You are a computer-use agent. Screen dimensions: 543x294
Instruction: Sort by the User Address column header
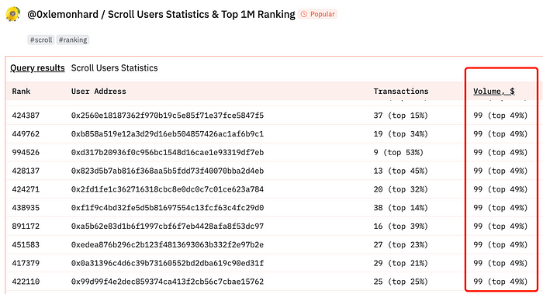point(99,92)
